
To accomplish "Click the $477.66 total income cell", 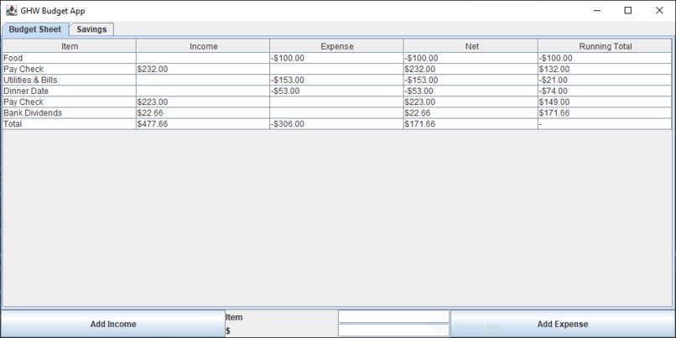I will 203,124.
